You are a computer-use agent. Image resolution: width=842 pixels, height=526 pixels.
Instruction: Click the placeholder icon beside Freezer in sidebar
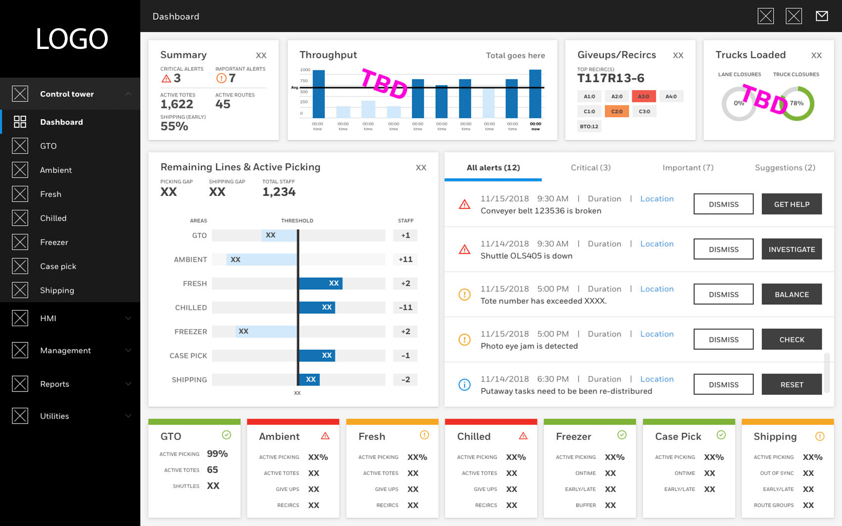[x=20, y=242]
